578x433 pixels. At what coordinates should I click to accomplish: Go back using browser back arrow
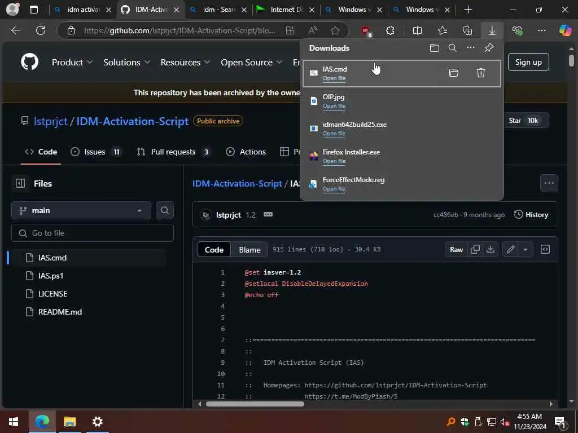point(16,30)
